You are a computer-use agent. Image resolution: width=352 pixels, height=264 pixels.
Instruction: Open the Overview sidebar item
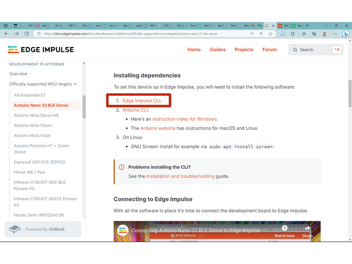(18, 74)
